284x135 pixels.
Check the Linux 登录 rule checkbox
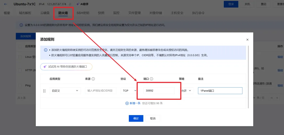tap(20, 57)
